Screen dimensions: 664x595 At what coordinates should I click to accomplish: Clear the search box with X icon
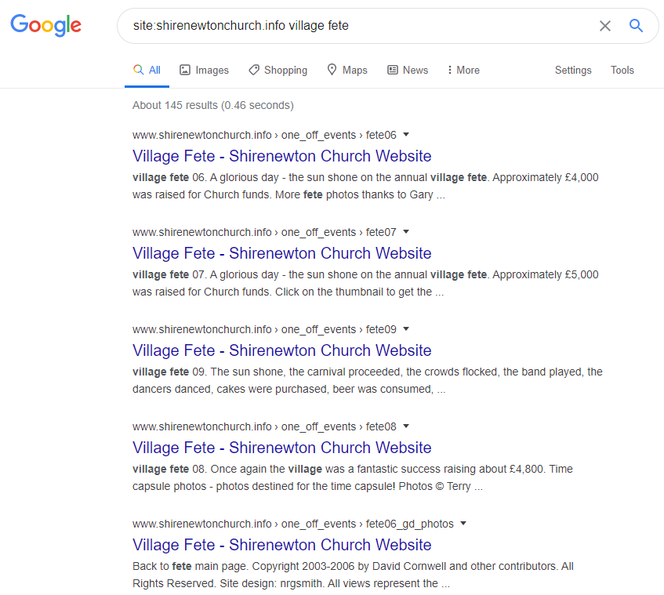pos(604,26)
